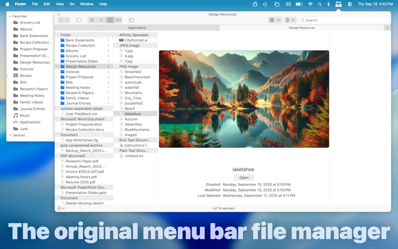Viewport: 398px width, 249px height.
Task: Open Spotlight search from the menu bar
Action: pos(319,4)
